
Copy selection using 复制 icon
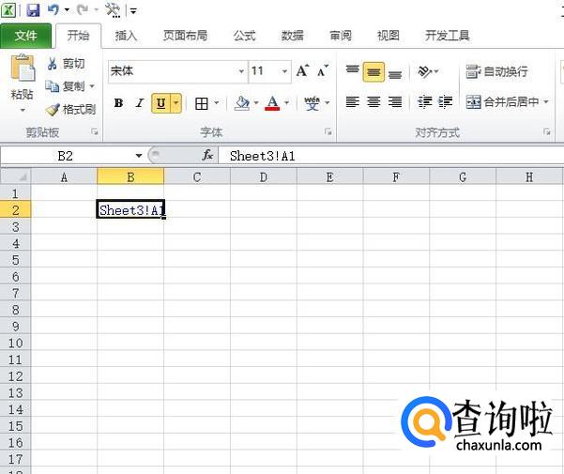53,86
